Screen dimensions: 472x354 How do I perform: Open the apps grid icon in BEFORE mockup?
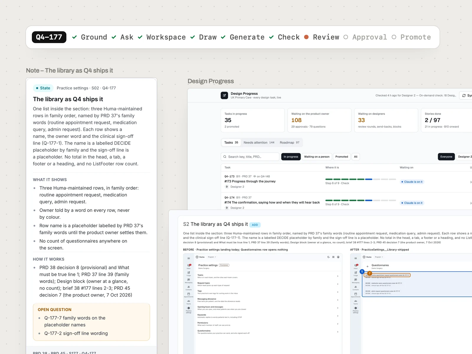(333, 257)
